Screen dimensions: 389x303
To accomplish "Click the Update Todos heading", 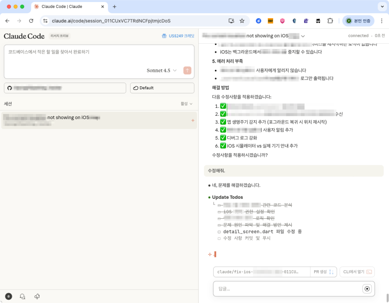I will click(227, 197).
